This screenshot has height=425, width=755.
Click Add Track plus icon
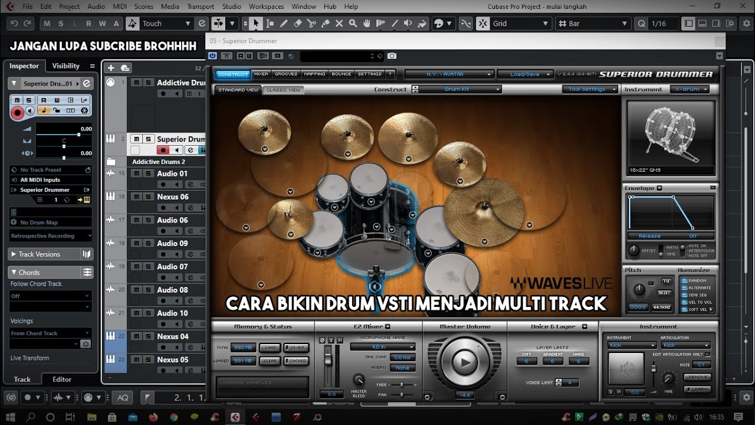pos(110,68)
